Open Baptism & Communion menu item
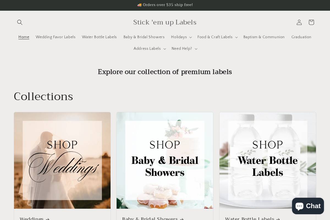Screen dimensions: 330x220 pos(264,37)
